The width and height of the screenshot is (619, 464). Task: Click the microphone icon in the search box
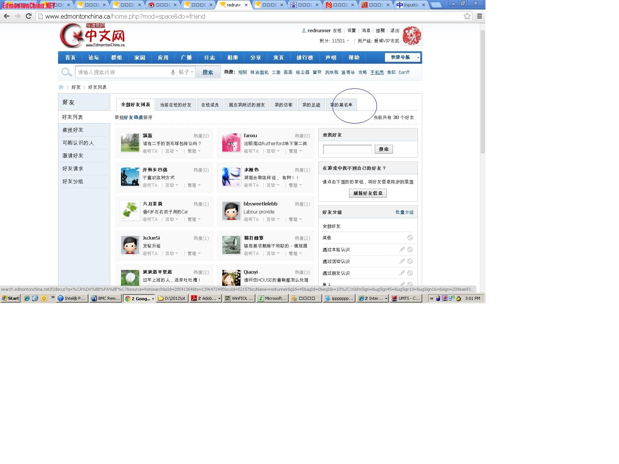[x=173, y=72]
